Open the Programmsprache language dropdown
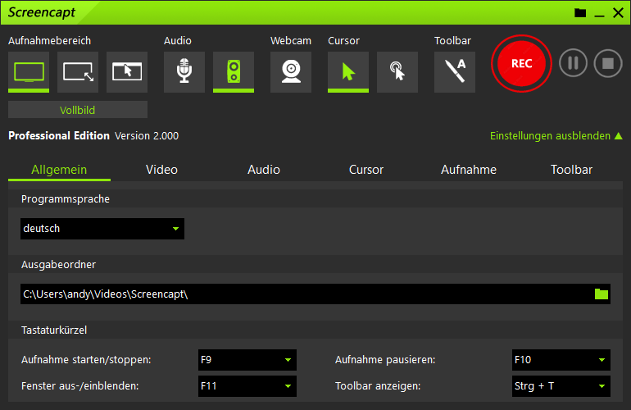Screen dimensions: 631x410 (102, 229)
